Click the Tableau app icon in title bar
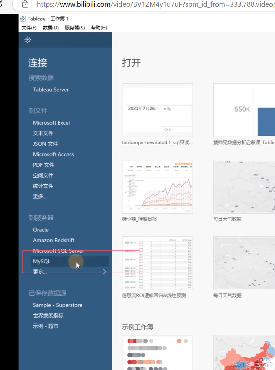Screen dimensions: 275x370 23,19
